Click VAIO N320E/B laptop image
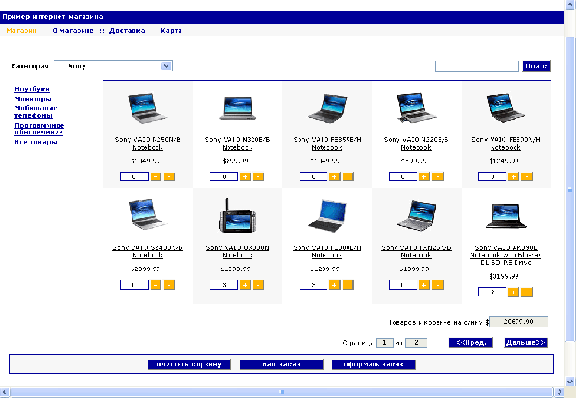This screenshot has width=576, height=398. coord(237,107)
